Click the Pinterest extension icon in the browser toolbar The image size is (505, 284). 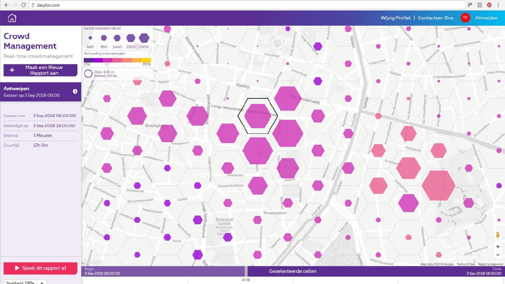(489, 5)
